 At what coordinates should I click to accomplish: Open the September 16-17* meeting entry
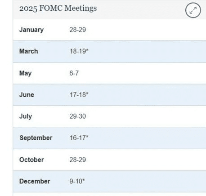[79, 138]
